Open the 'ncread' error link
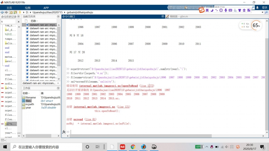Screen dimensions: 269x151 pyautogui.click(x=78, y=119)
